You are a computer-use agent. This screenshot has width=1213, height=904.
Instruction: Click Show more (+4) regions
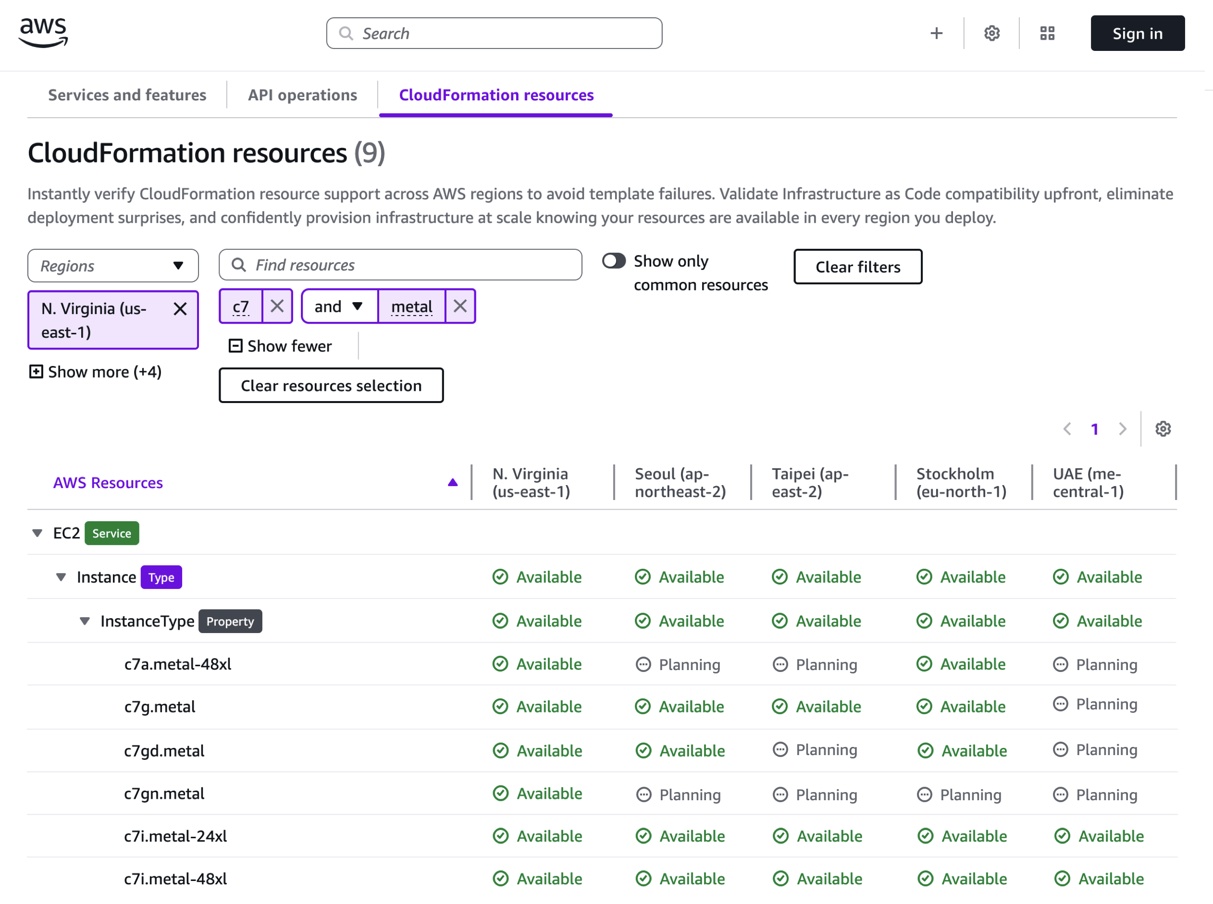pyautogui.click(x=95, y=372)
